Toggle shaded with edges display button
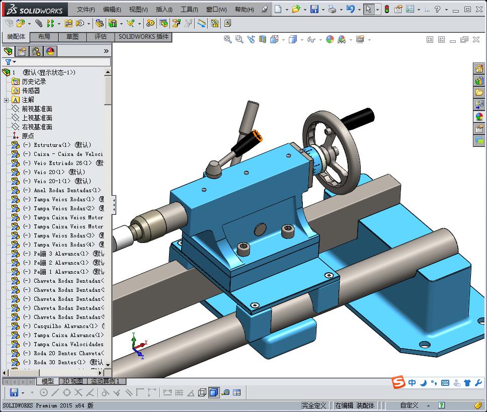This screenshot has width=487, height=412. click(x=213, y=392)
